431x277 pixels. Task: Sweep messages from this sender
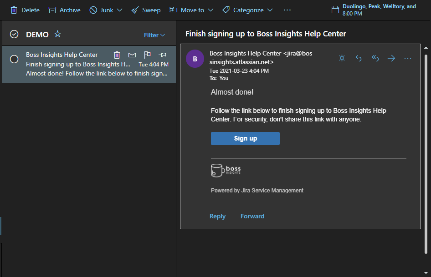point(146,10)
